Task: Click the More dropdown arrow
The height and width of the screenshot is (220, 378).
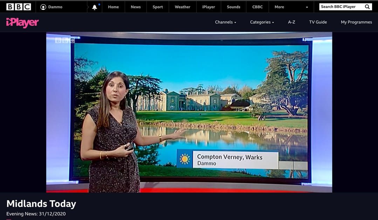Action: click(x=307, y=7)
